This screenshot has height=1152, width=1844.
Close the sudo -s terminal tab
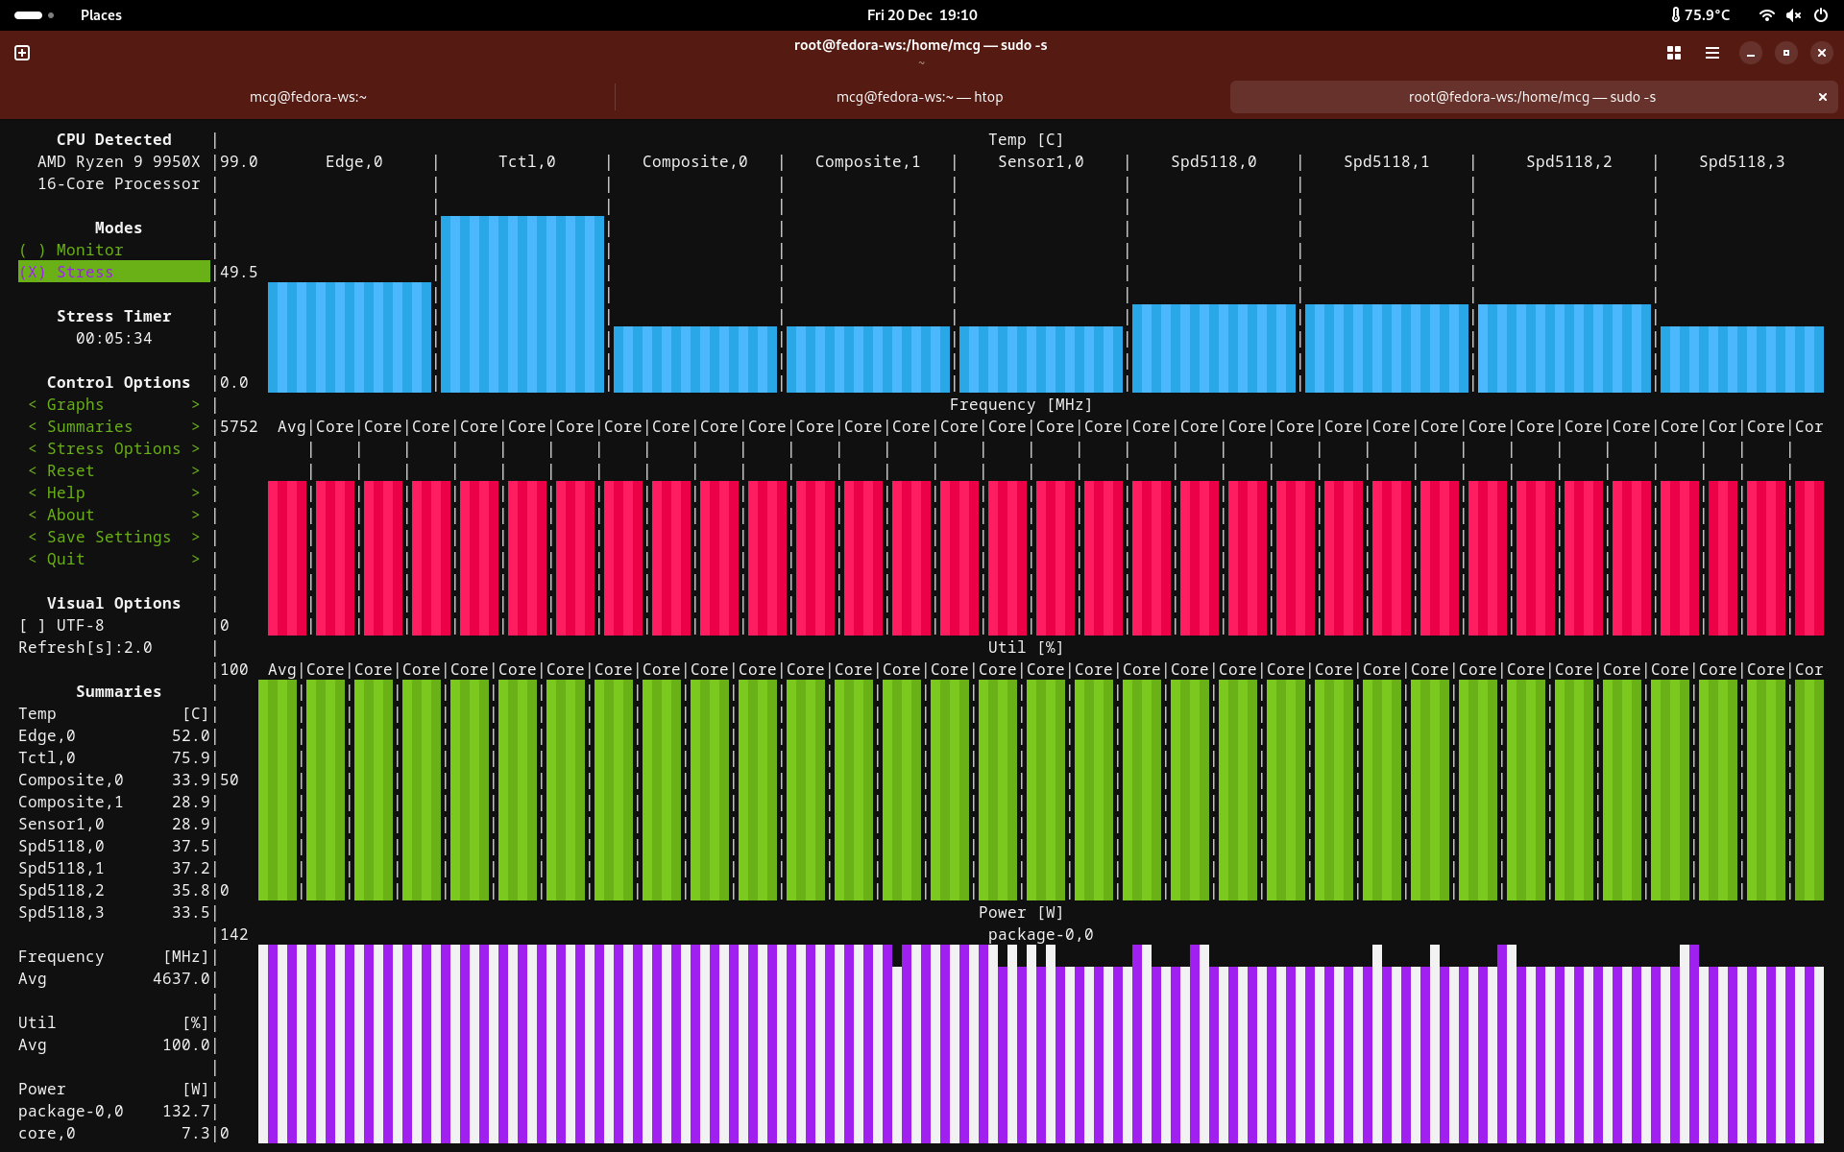[1822, 97]
